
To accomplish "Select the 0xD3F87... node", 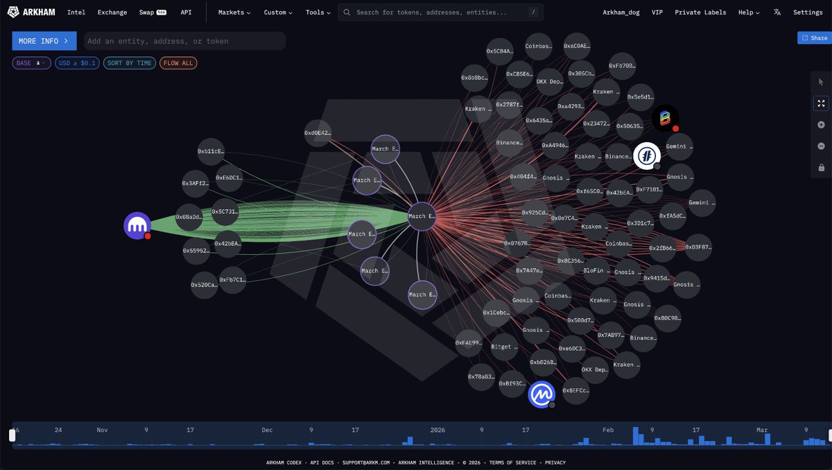I will coord(698,247).
